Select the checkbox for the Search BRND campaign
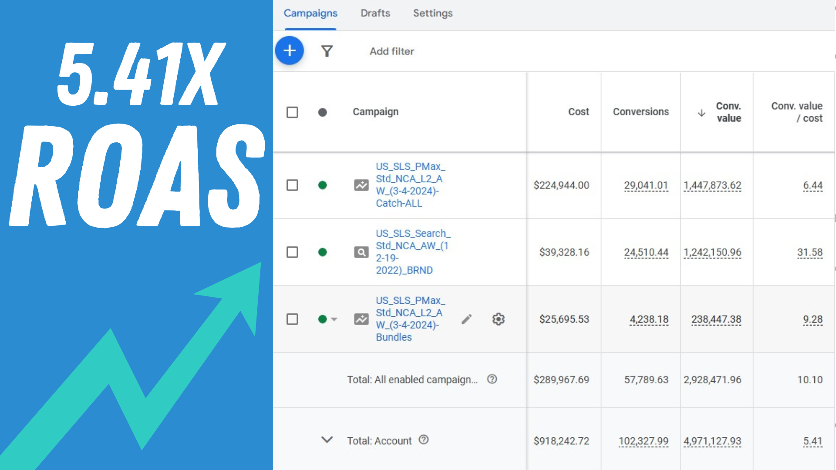This screenshot has height=470, width=836. click(292, 252)
